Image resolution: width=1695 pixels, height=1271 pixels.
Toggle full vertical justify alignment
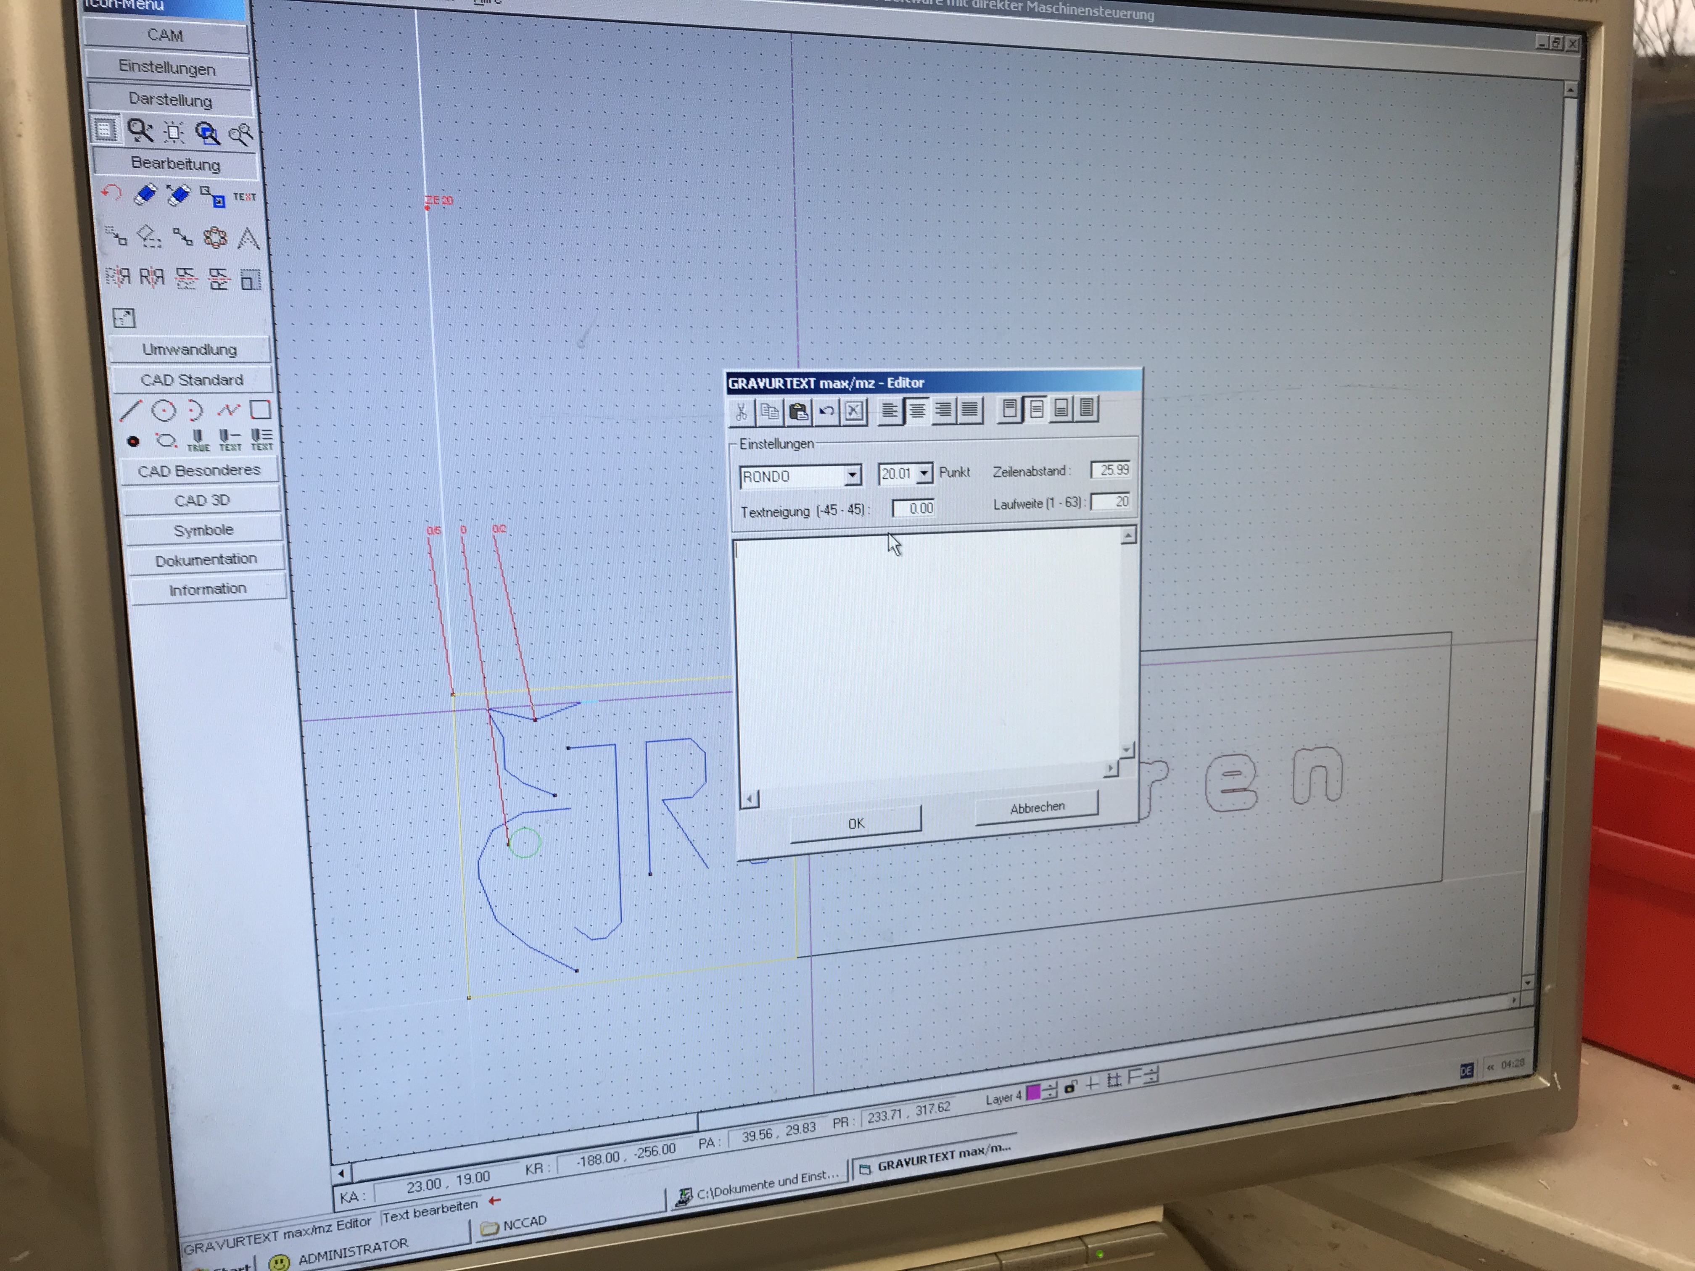[x=1087, y=409]
